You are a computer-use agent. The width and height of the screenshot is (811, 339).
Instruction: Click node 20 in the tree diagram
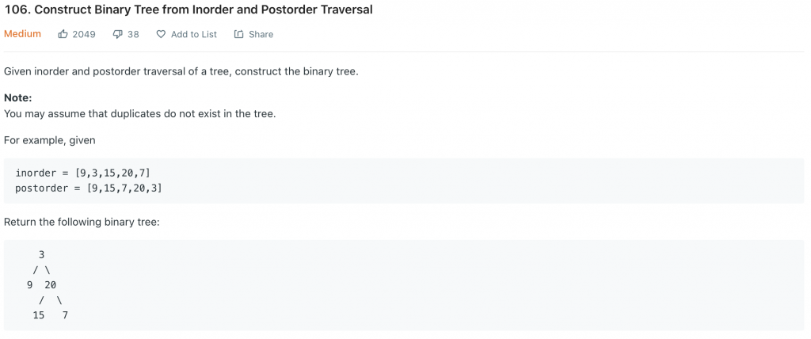click(x=51, y=285)
